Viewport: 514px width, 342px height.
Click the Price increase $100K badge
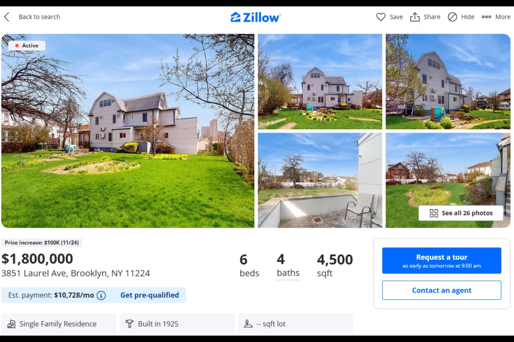point(42,243)
